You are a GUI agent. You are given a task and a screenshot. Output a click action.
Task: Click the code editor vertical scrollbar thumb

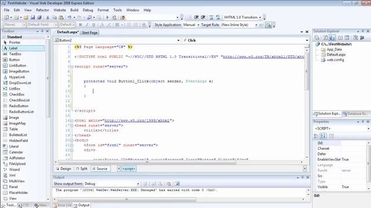pyautogui.click(x=307, y=70)
